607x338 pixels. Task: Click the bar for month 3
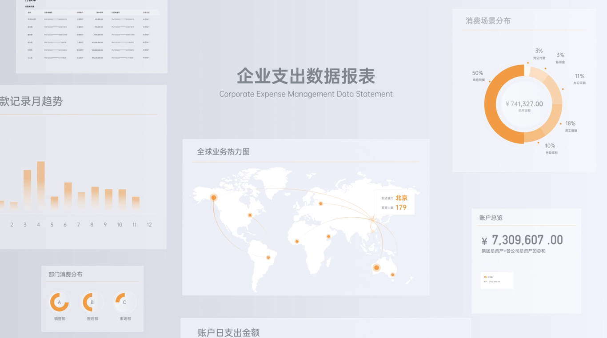tap(27, 190)
